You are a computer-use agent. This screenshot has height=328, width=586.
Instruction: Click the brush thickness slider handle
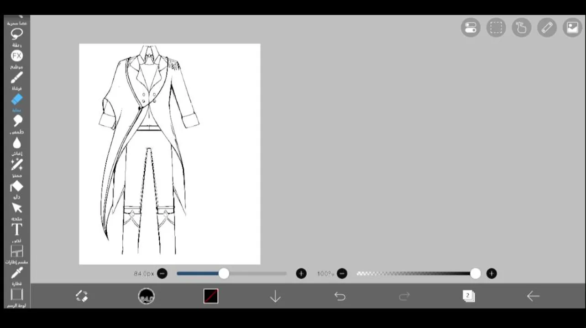tap(224, 273)
